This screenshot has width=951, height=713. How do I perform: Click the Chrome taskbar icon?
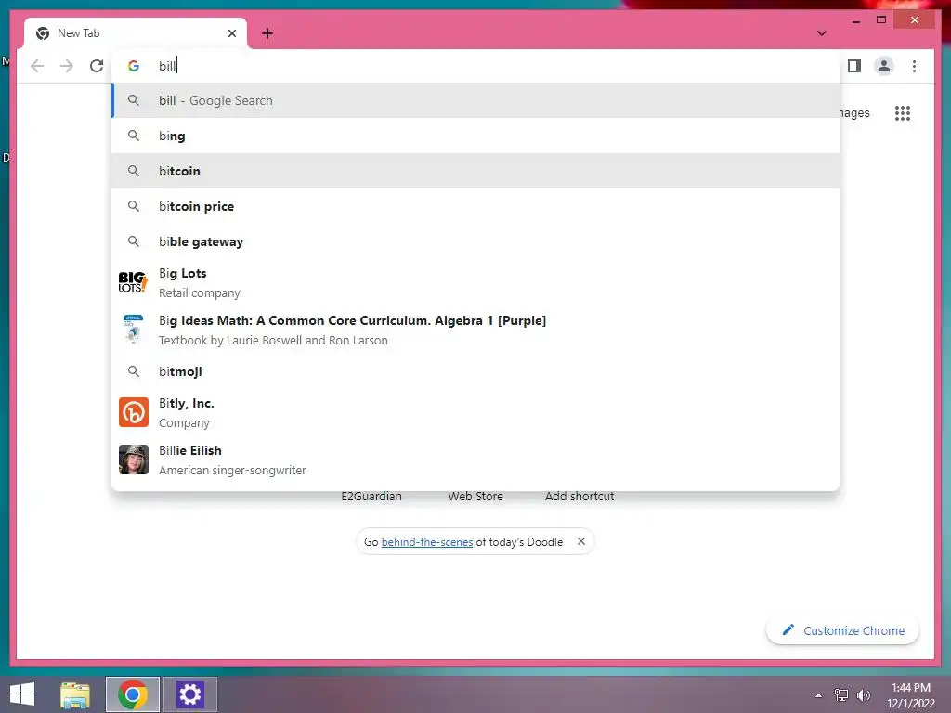(x=133, y=694)
